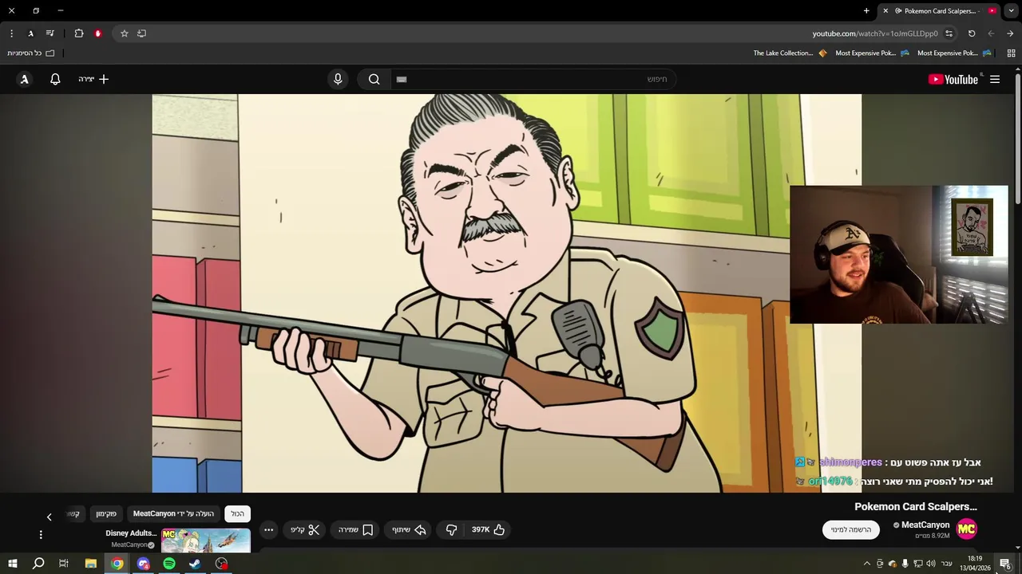Image resolution: width=1022 pixels, height=574 pixels.
Task: Save the video to playlist (שמירה)
Action: tap(355, 529)
